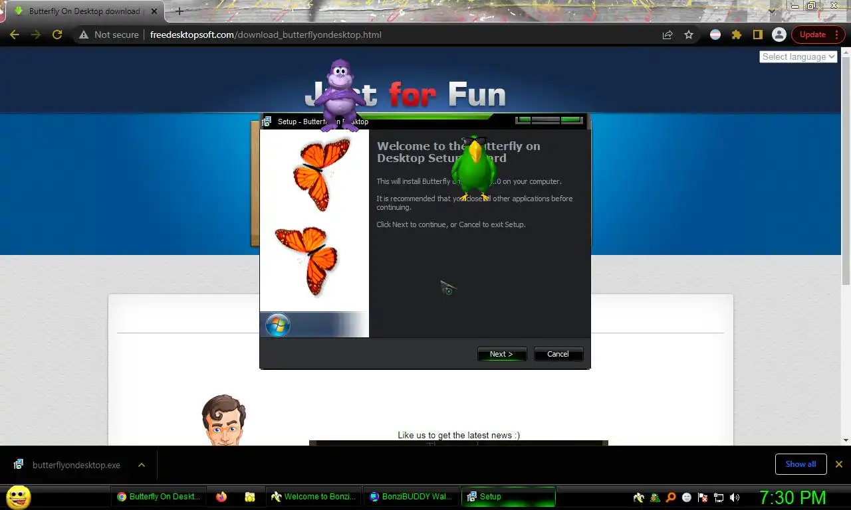Open the Chrome profile avatar menu
This screenshot has width=851, height=510.
(x=779, y=35)
